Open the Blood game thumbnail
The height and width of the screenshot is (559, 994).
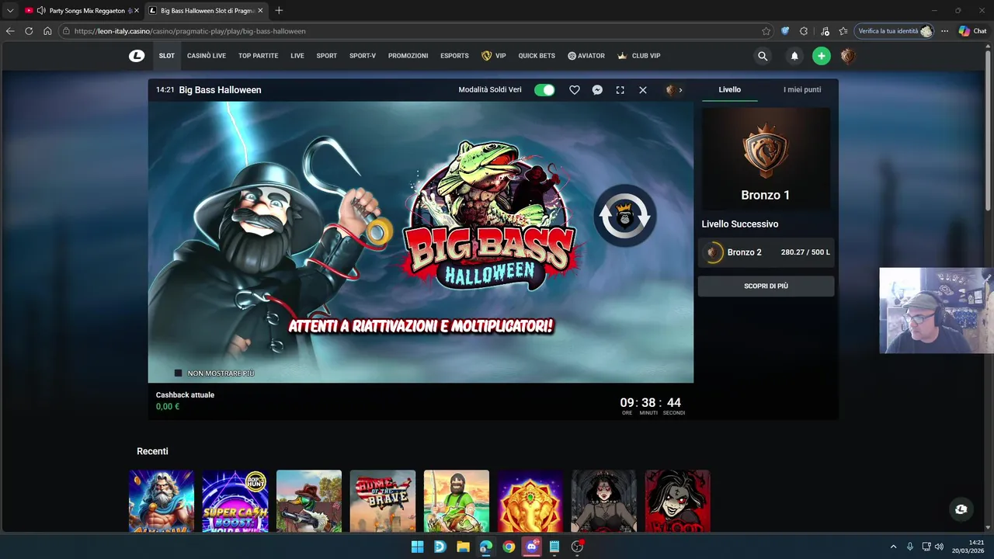coord(678,501)
